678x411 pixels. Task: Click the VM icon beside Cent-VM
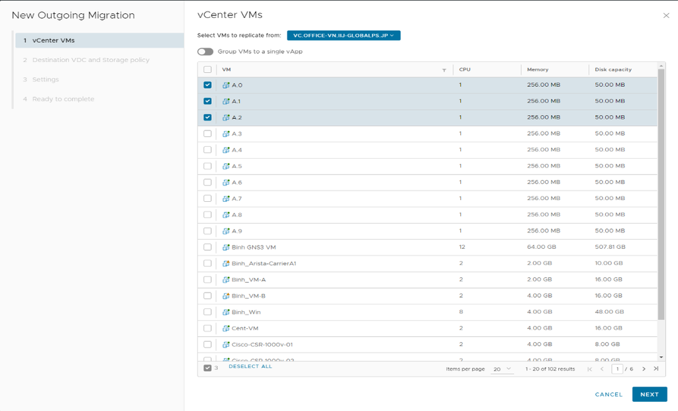(226, 328)
